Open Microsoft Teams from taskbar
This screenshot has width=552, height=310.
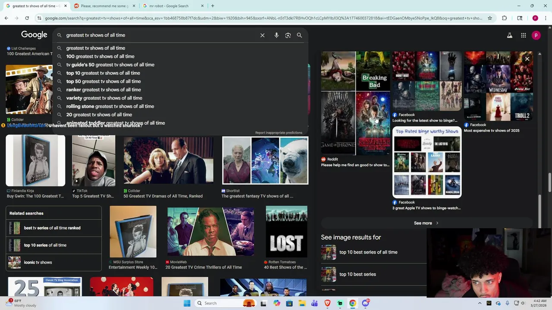point(314,303)
